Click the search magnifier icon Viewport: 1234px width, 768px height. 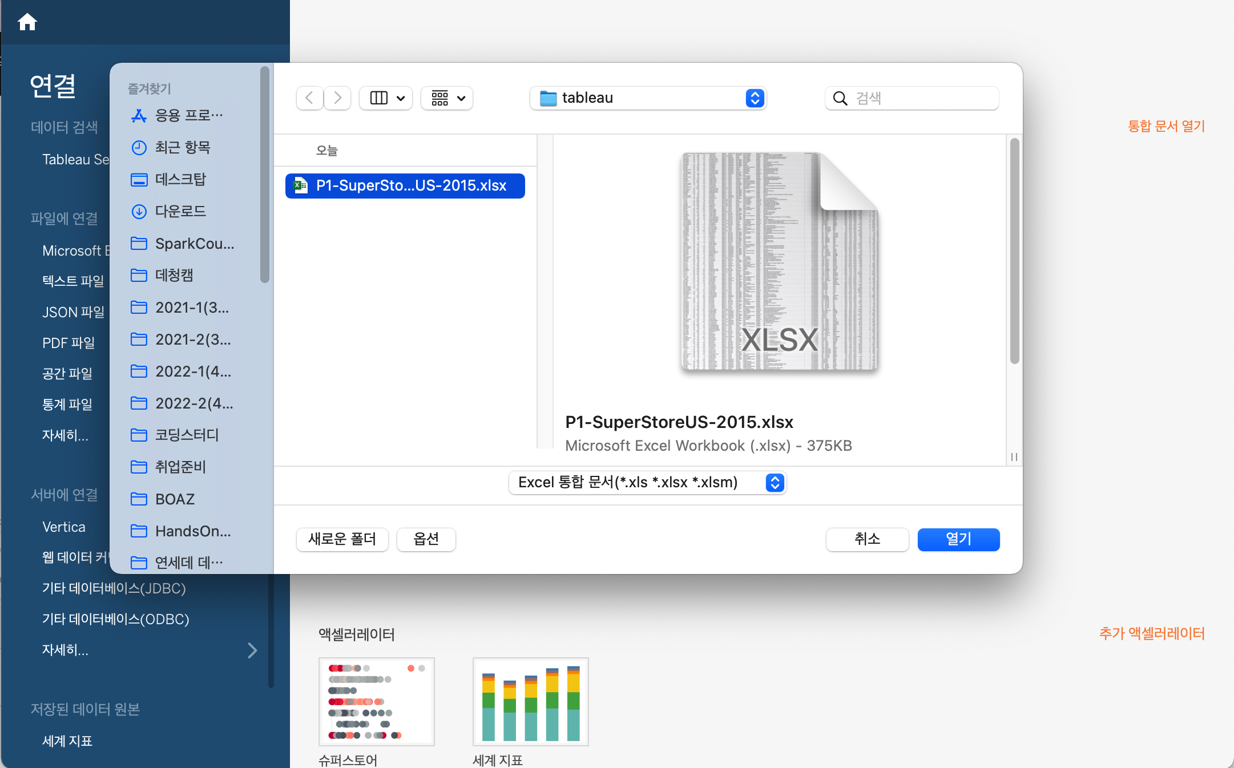pos(840,98)
